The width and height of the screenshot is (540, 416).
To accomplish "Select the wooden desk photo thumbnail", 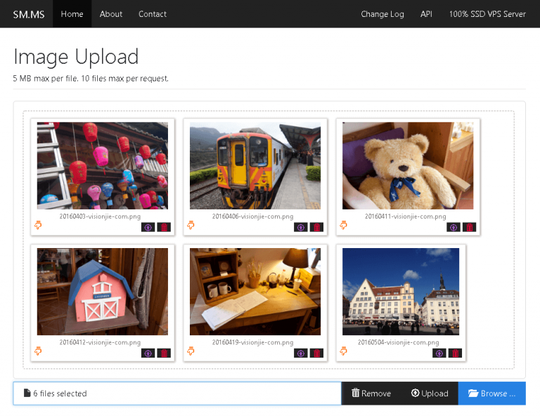I will point(255,292).
